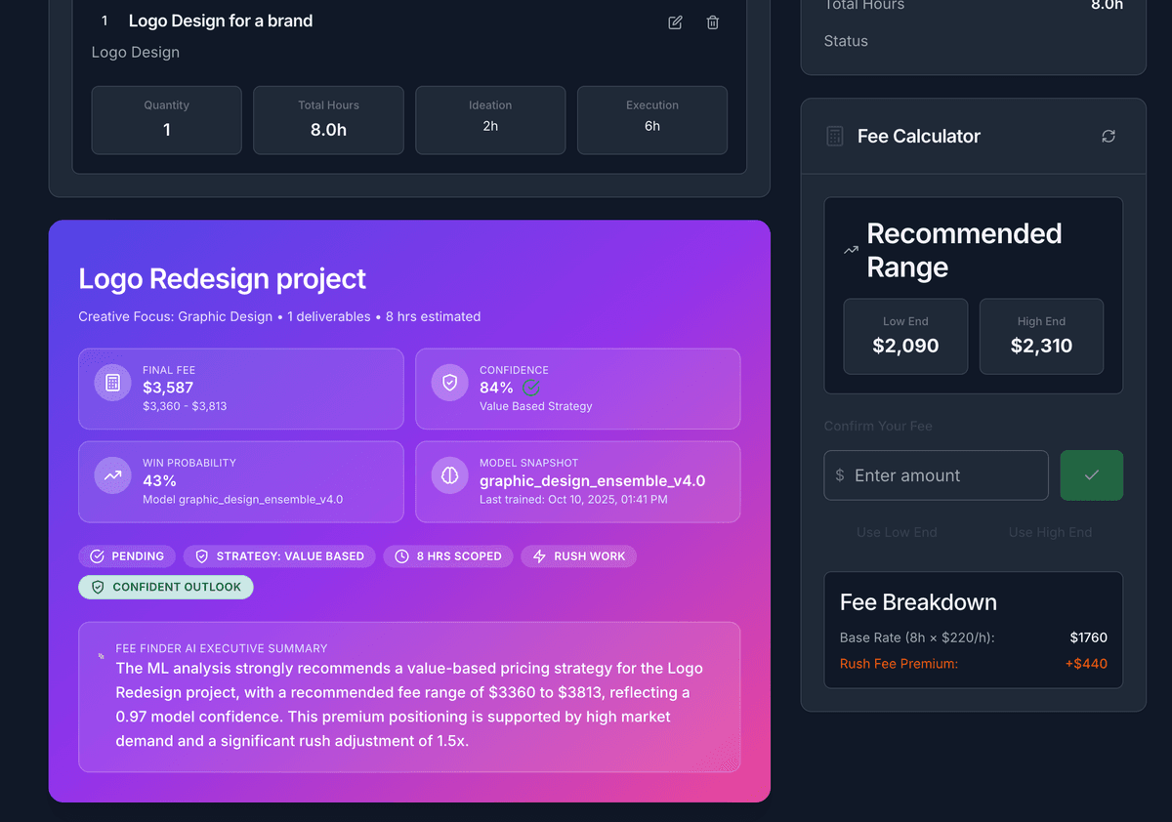Click the Win Probability trend icon
1172x822 pixels.
112,475
